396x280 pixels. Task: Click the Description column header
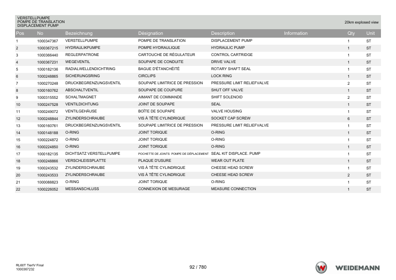coord(223,33)
